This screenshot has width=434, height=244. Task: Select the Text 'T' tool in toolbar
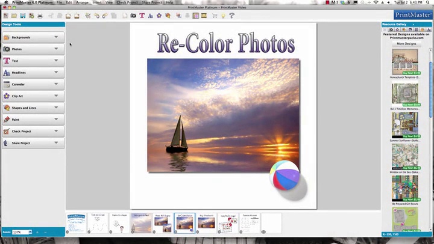coord(142,16)
